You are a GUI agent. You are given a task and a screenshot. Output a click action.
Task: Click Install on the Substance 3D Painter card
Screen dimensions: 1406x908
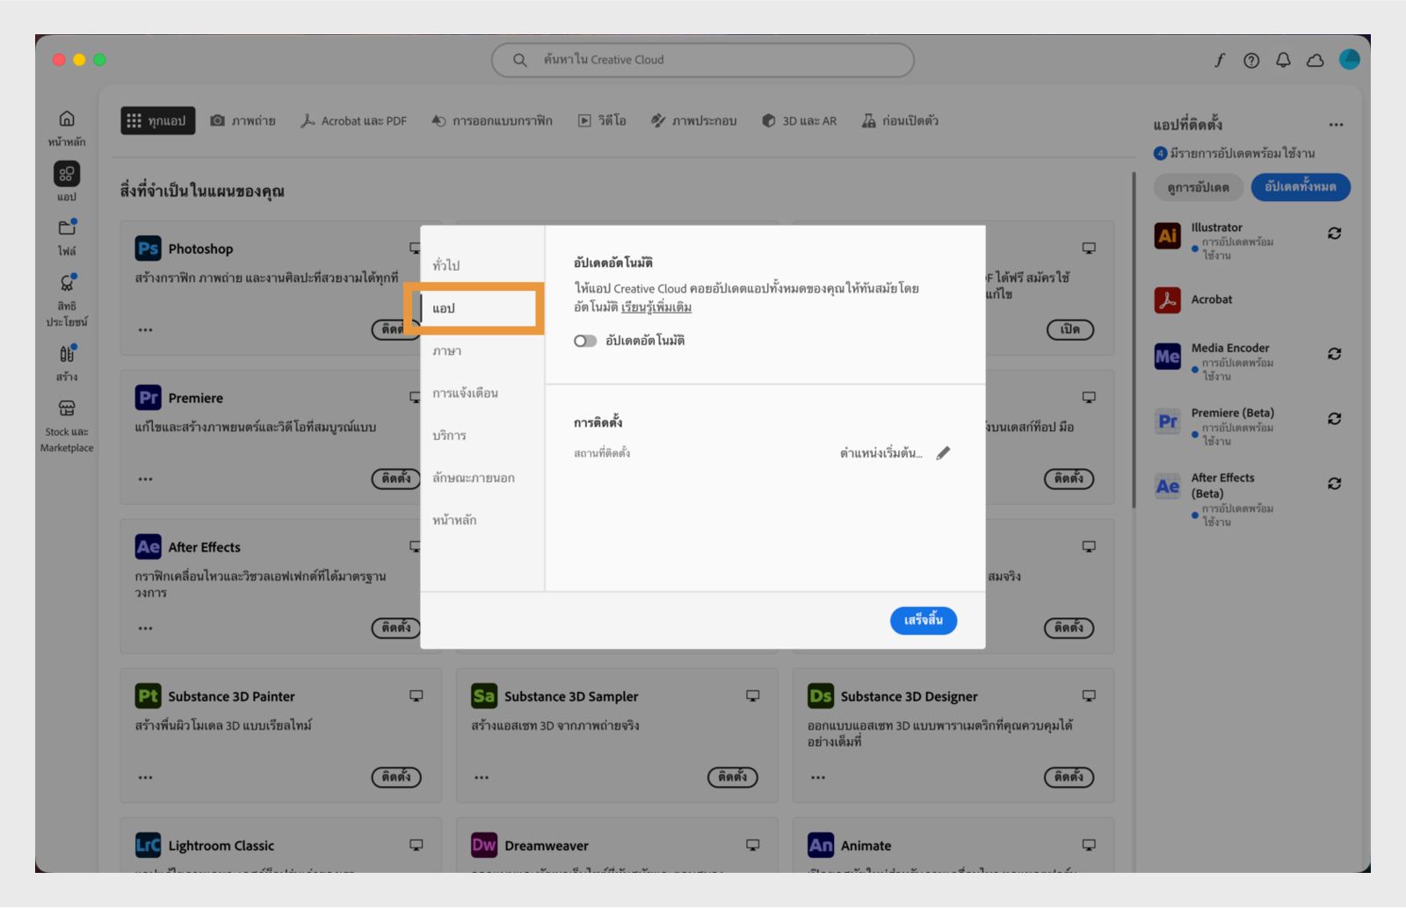(x=396, y=777)
